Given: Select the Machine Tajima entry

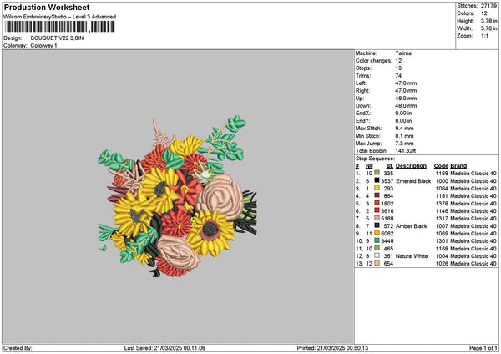Looking at the screenshot, I should point(402,53).
